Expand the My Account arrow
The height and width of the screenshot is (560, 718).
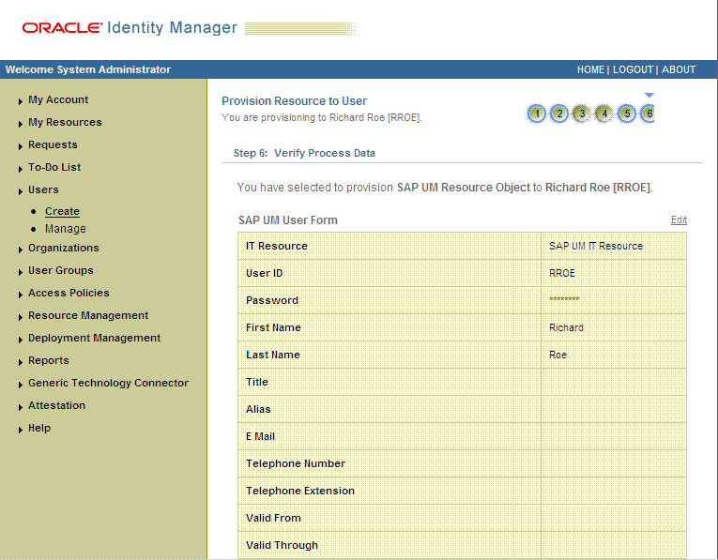tap(21, 101)
